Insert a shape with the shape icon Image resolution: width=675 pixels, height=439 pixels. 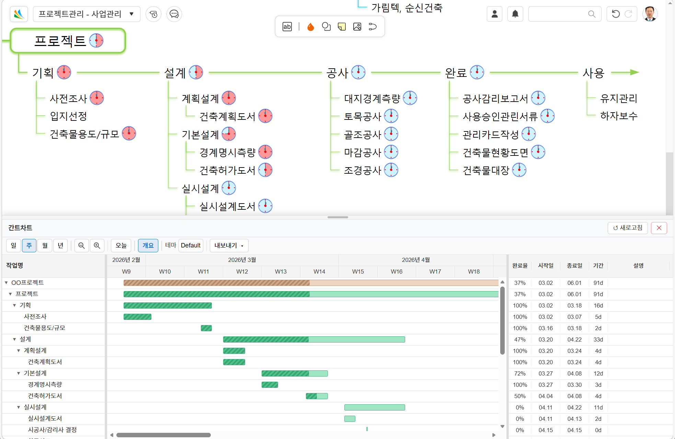tap(326, 26)
